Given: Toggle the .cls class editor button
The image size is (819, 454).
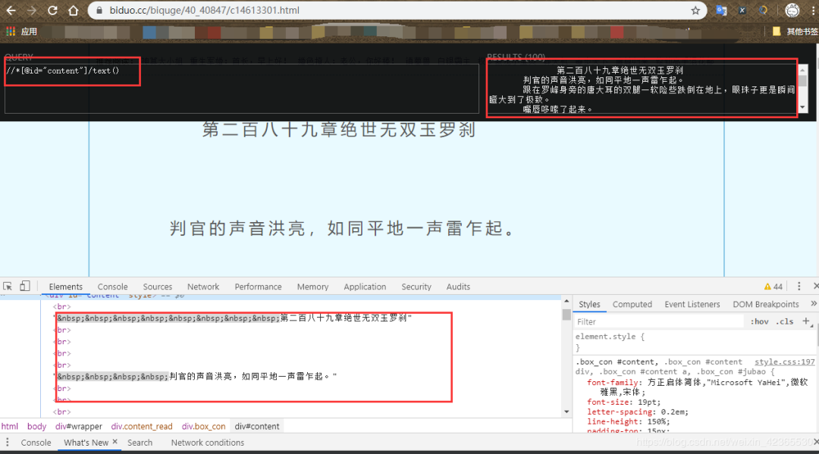Looking at the screenshot, I should pyautogui.click(x=785, y=321).
